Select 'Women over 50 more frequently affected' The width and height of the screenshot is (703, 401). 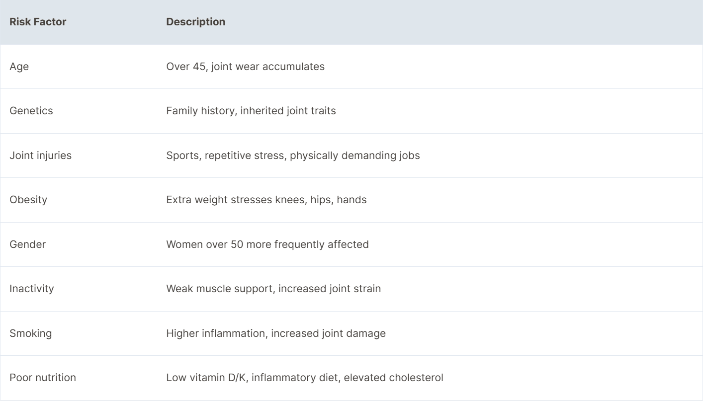pyautogui.click(x=267, y=244)
